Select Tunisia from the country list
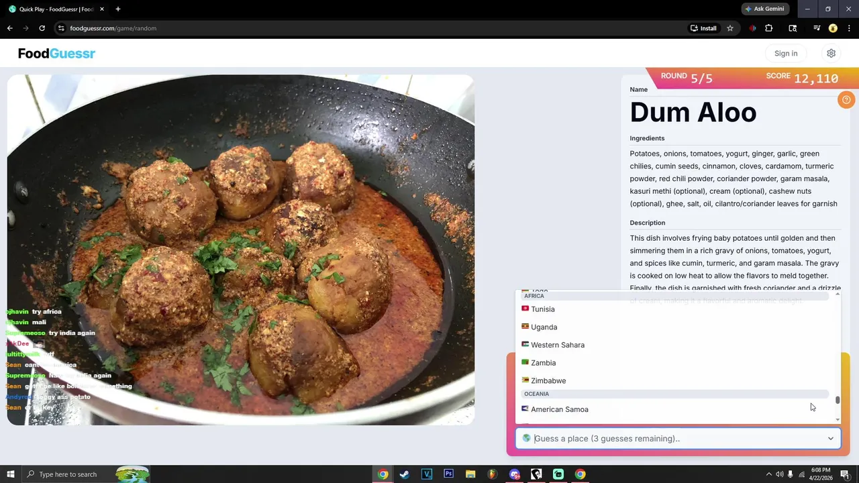Screen dimensions: 859x483 (x=674, y=309)
